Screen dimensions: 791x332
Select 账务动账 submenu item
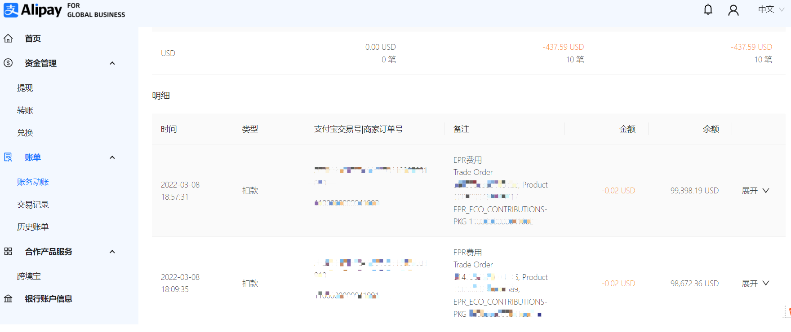(33, 182)
